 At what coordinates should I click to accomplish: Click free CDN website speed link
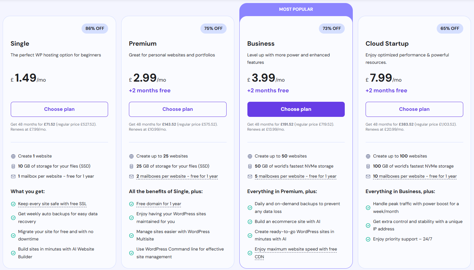295,249
